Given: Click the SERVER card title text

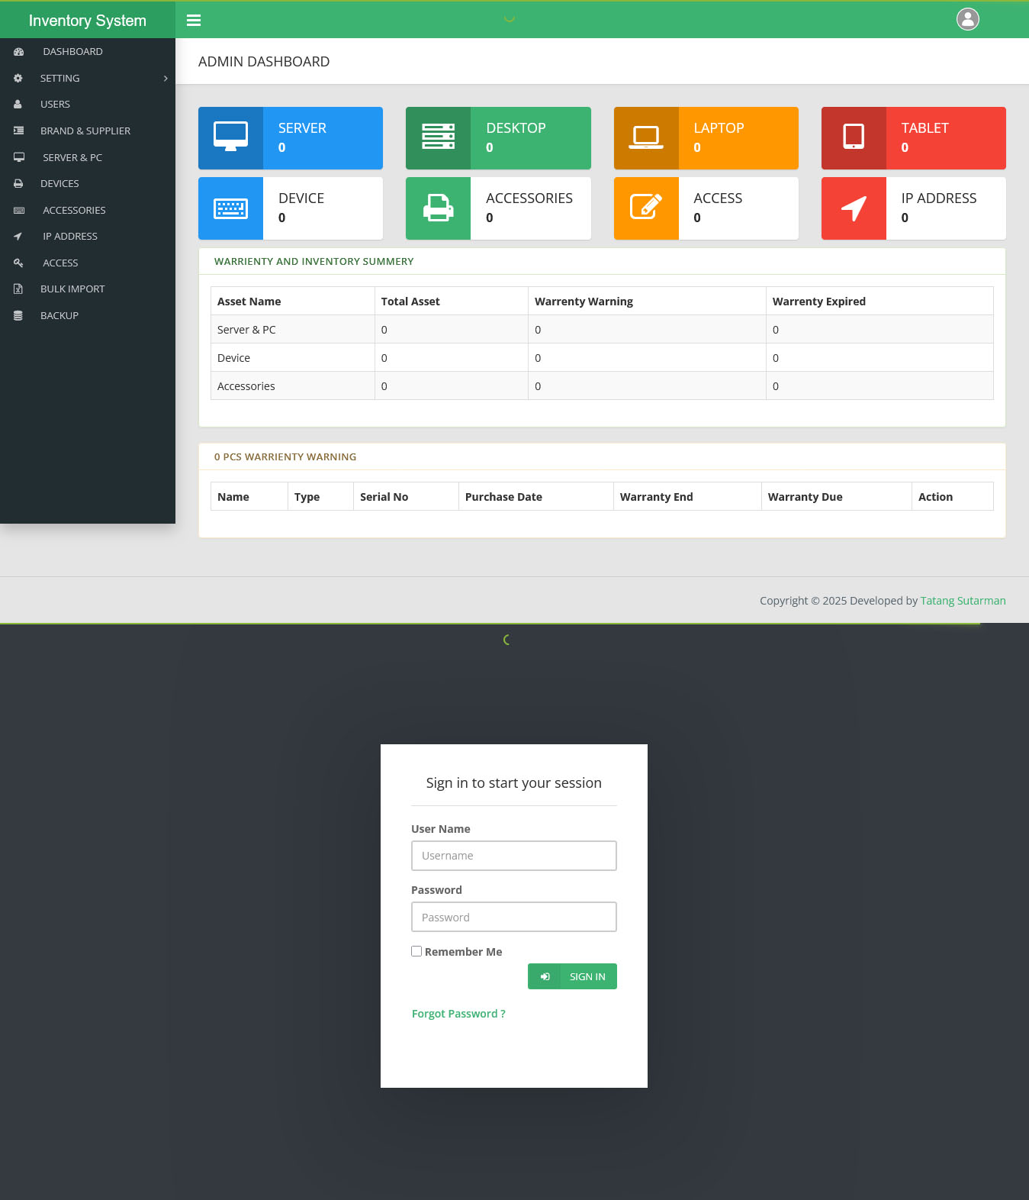Looking at the screenshot, I should [302, 128].
